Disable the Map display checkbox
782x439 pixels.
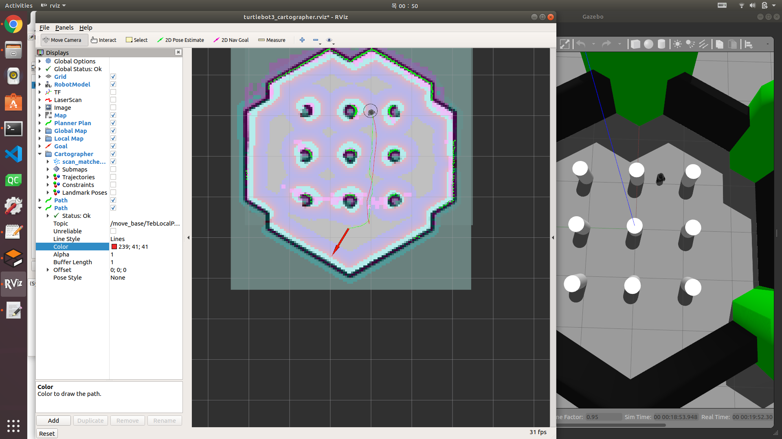tap(113, 115)
